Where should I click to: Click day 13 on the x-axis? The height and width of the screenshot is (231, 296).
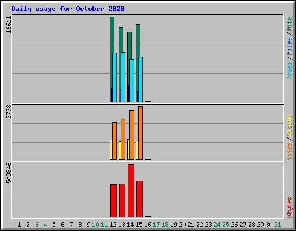pos(121,225)
